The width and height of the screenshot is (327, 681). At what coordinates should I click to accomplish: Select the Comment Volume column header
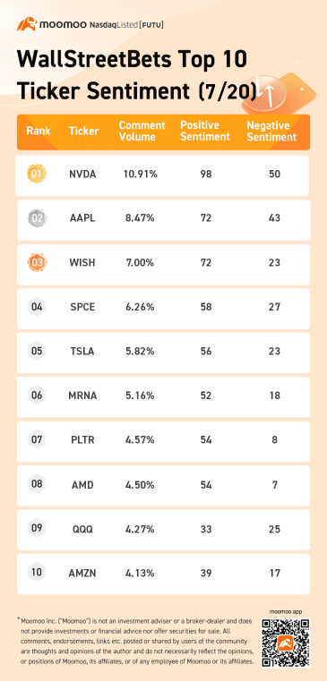(142, 132)
